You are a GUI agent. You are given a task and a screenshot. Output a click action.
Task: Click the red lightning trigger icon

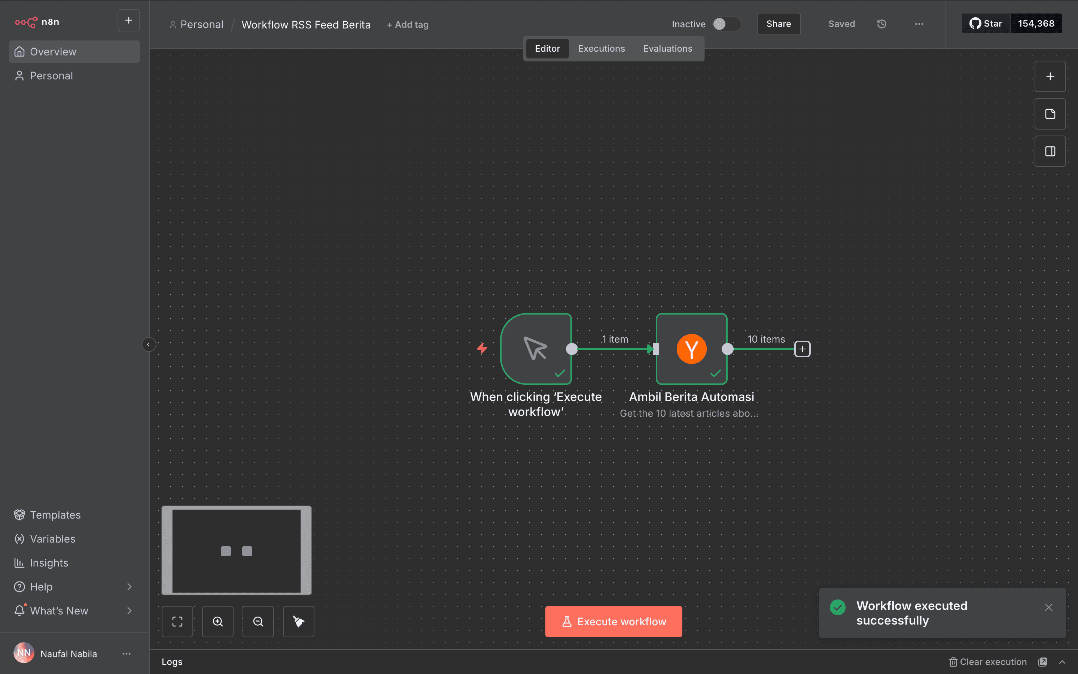[x=482, y=348]
